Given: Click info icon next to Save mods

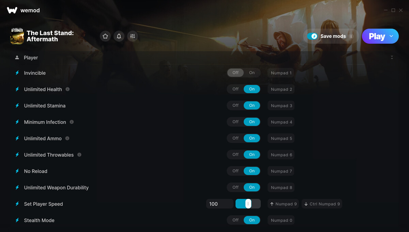Looking at the screenshot, I should 351,36.
